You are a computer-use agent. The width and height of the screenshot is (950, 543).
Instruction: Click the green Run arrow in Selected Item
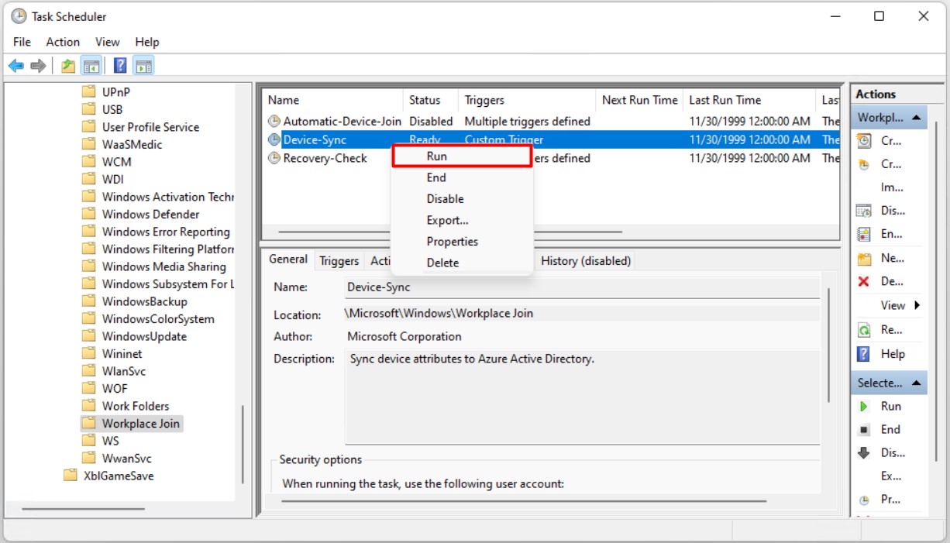(x=864, y=406)
